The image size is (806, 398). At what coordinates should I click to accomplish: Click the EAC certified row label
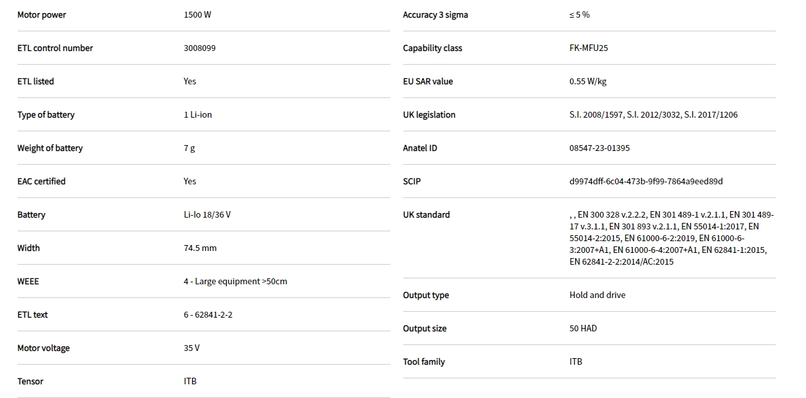click(x=41, y=182)
